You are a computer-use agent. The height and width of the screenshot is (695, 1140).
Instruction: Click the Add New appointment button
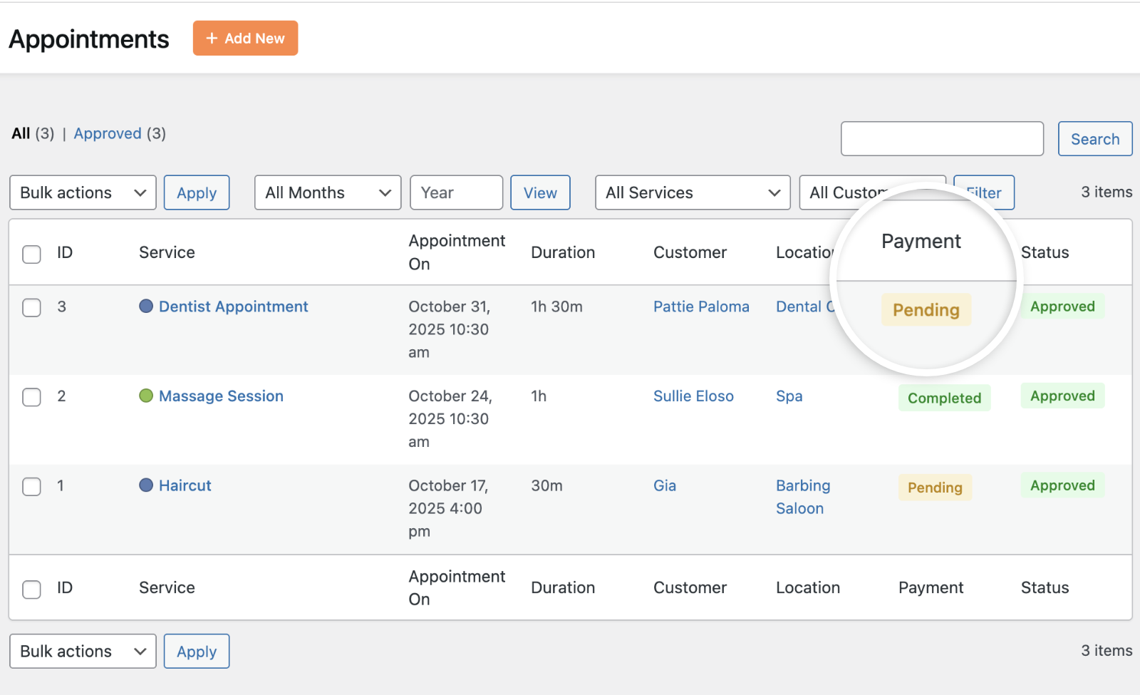tap(245, 38)
